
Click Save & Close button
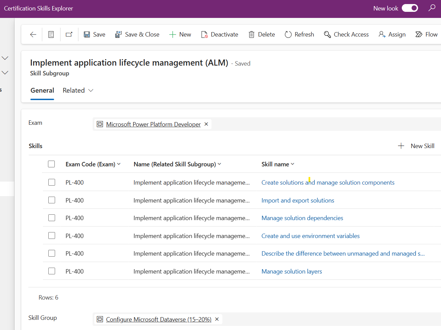[137, 34]
